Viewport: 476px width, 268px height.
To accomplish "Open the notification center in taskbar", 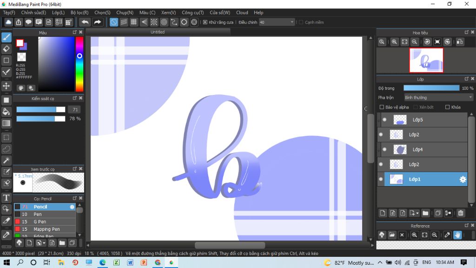I will point(463,262).
